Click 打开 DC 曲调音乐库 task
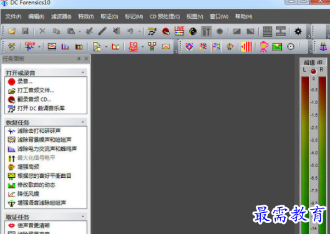 [36, 109]
